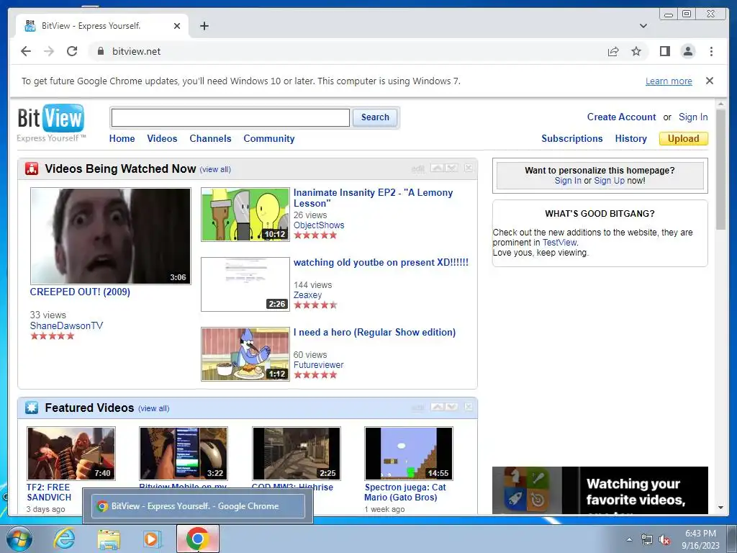Screen dimensions: 737x553
Task: Open Inanimate Insanity EP2 thumbnail
Action: (x=245, y=215)
